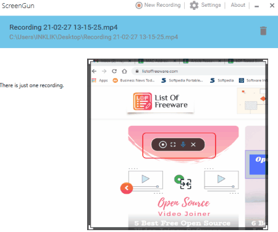The image size is (278, 232).
Task: Click the red record circle icon
Action: 139,6
